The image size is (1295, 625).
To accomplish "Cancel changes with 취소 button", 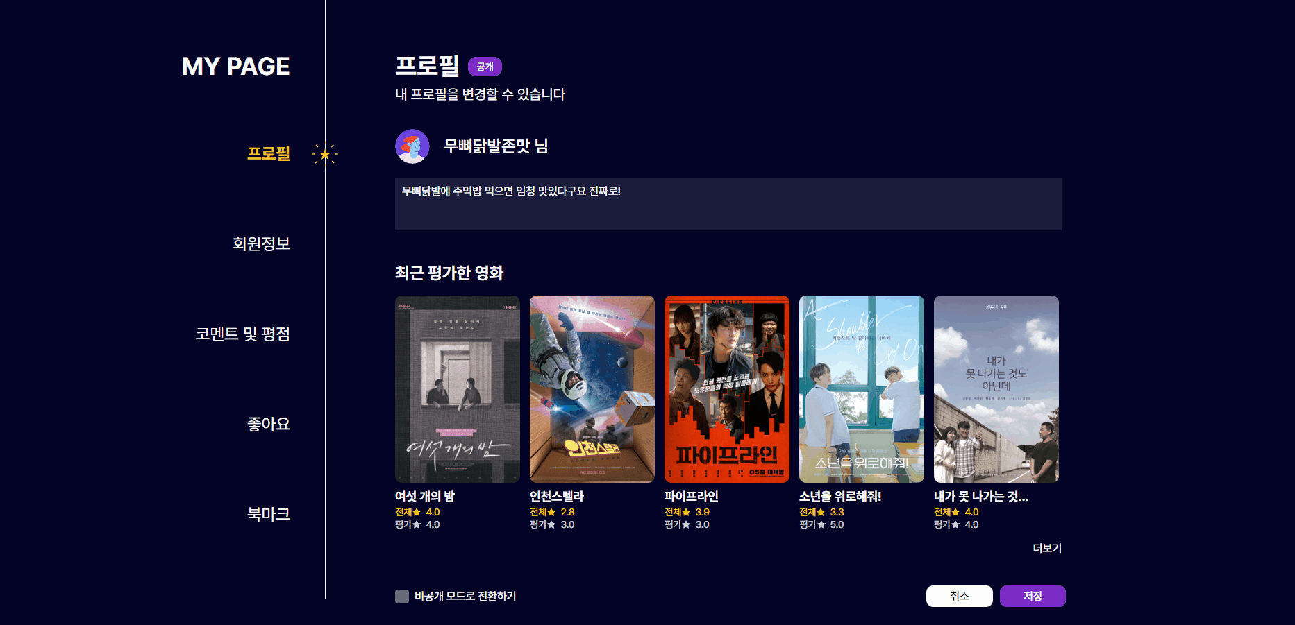I will pos(960,597).
